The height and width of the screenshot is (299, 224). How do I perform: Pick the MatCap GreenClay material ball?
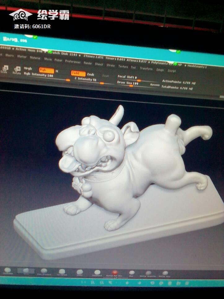(148, 274)
